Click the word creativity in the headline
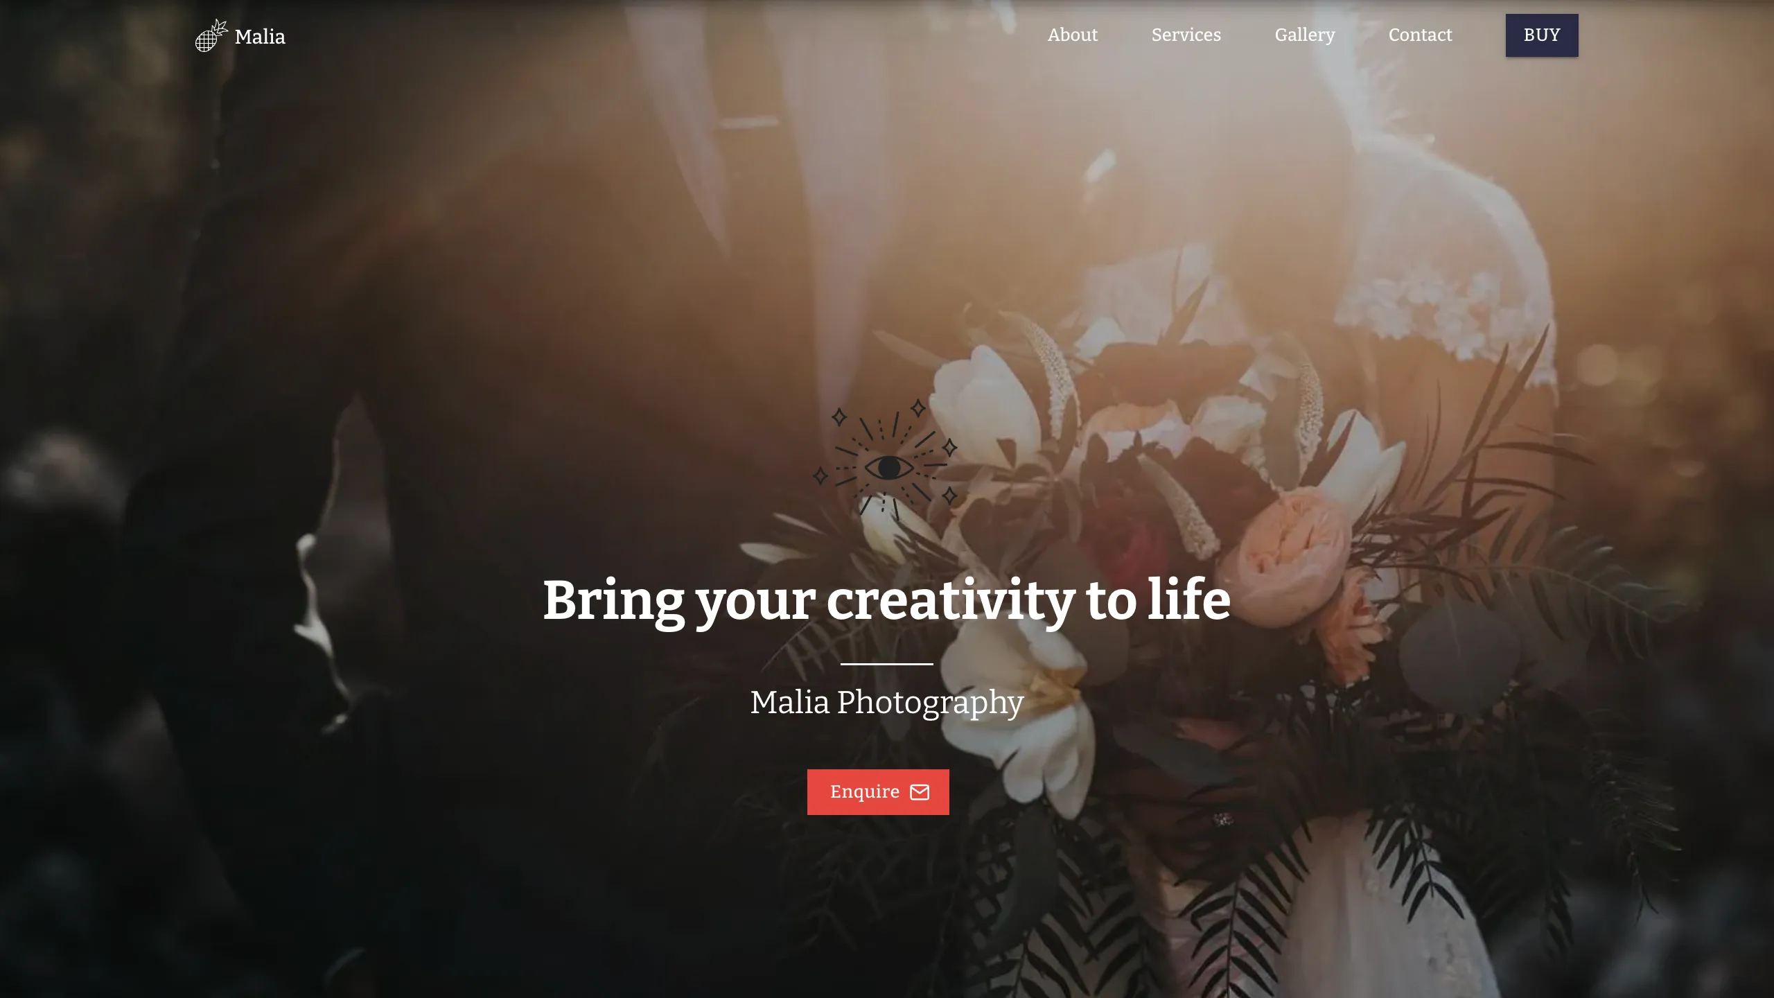The height and width of the screenshot is (998, 1774). coord(951,601)
